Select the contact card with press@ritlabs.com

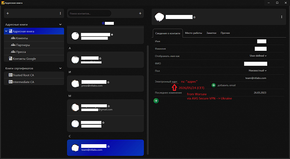pyautogui.click(x=105, y=83)
